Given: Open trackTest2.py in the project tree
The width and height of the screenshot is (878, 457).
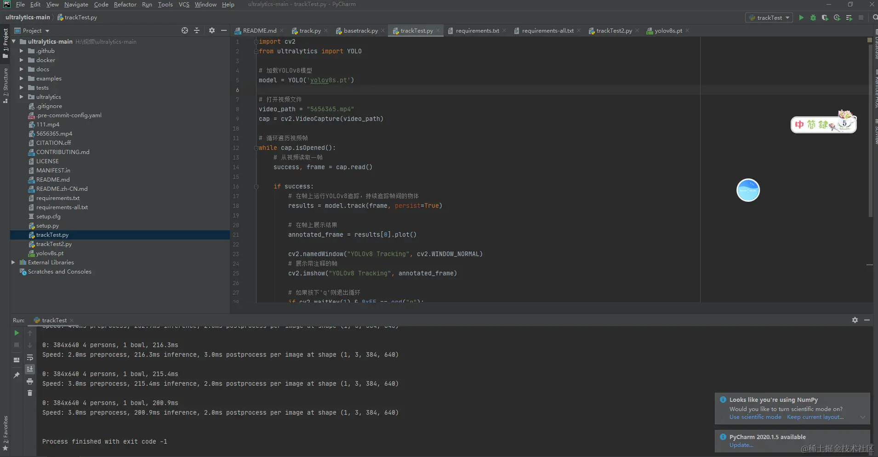Looking at the screenshot, I should [54, 244].
